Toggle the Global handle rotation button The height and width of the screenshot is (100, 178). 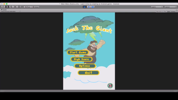(x=36, y=7)
